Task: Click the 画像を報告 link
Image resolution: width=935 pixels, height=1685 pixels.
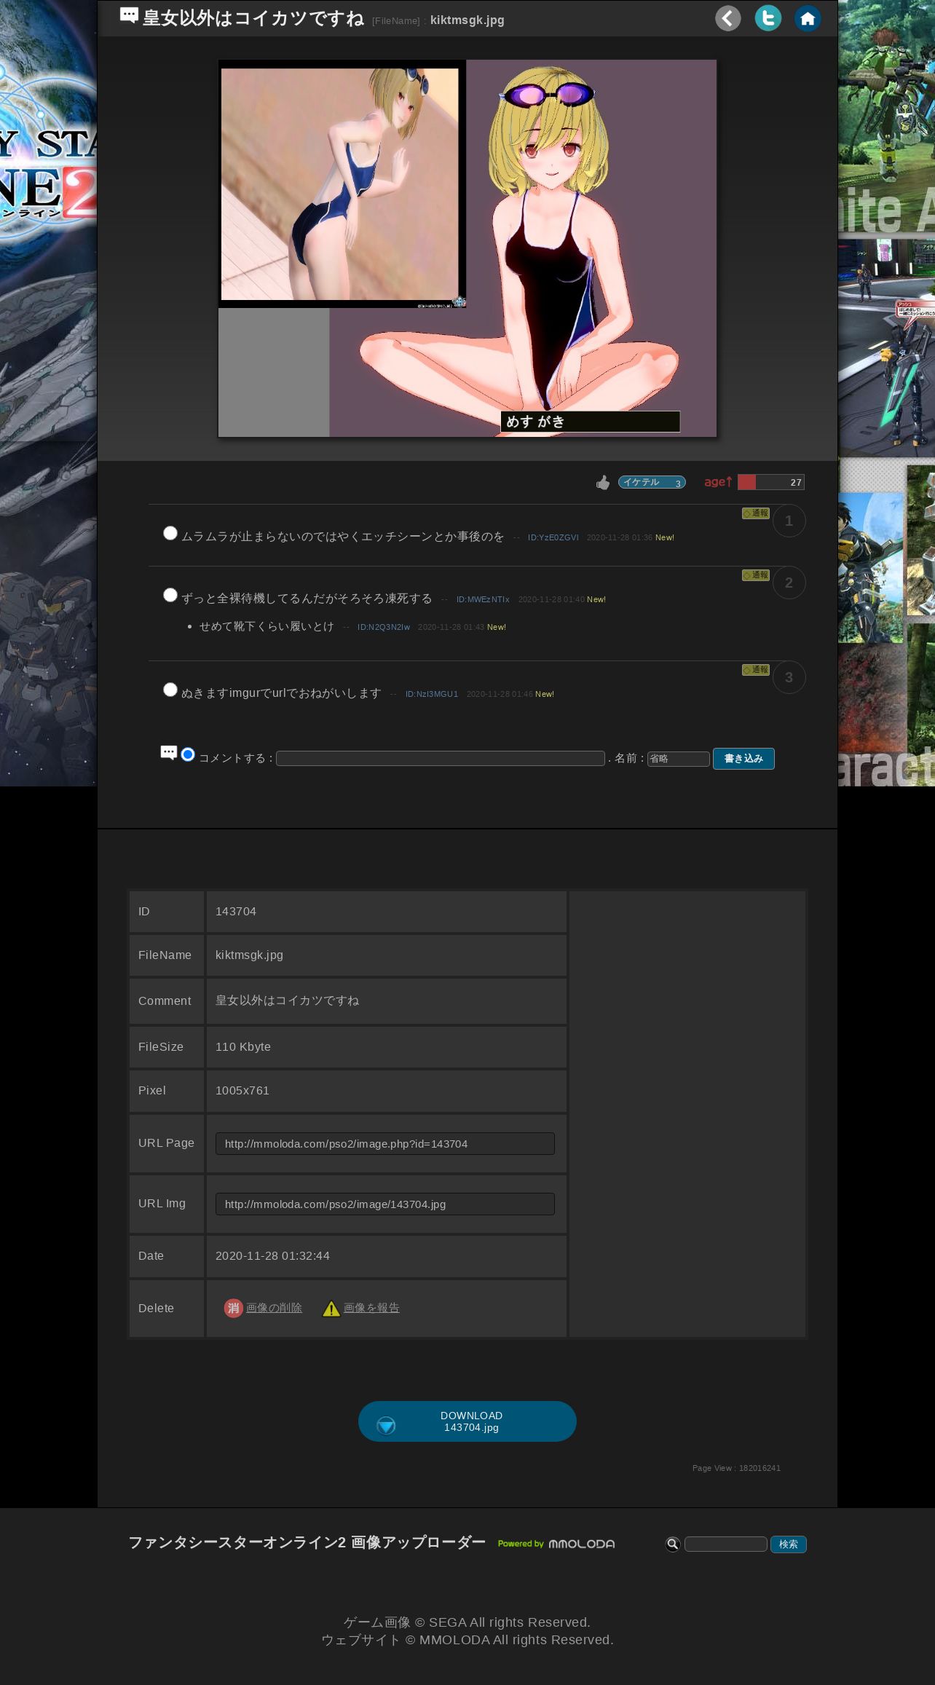Action: pos(371,1308)
